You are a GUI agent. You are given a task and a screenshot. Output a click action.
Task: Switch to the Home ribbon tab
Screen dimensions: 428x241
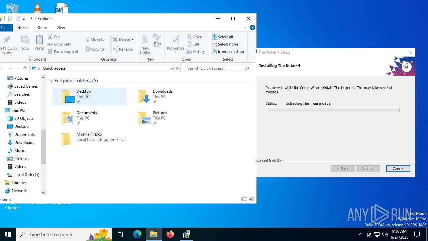click(22, 28)
